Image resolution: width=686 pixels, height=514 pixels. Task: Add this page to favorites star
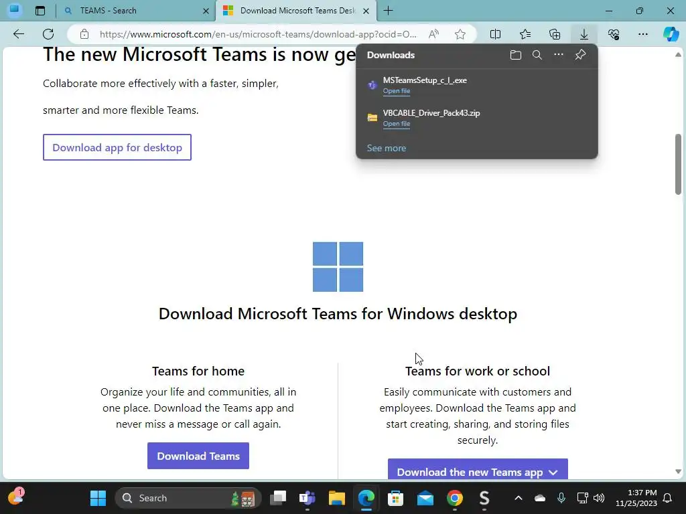coord(460,34)
